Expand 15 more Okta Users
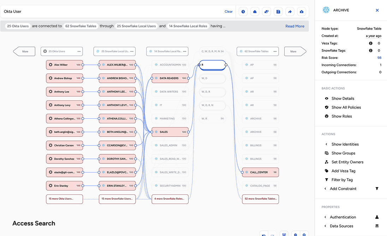The height and width of the screenshot is (236, 387). (x=64, y=199)
